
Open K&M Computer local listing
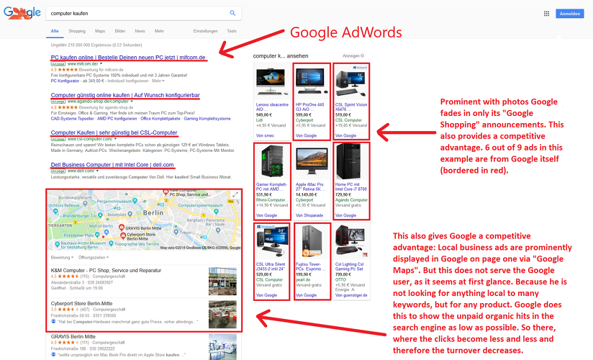coord(106,270)
